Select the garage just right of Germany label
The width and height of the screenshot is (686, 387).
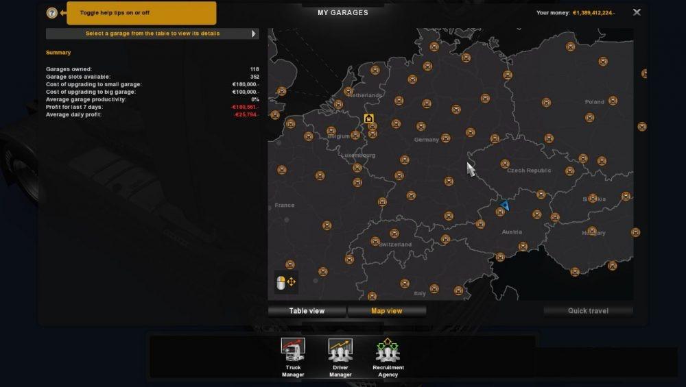(445, 139)
